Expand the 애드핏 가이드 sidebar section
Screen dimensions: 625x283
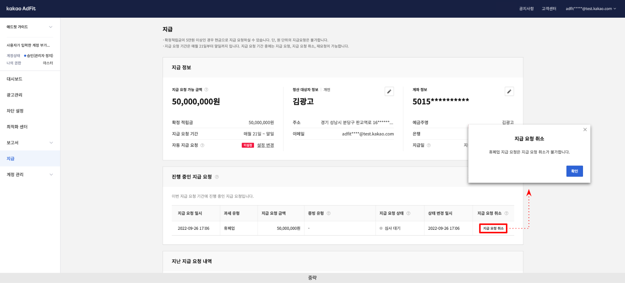point(50,27)
